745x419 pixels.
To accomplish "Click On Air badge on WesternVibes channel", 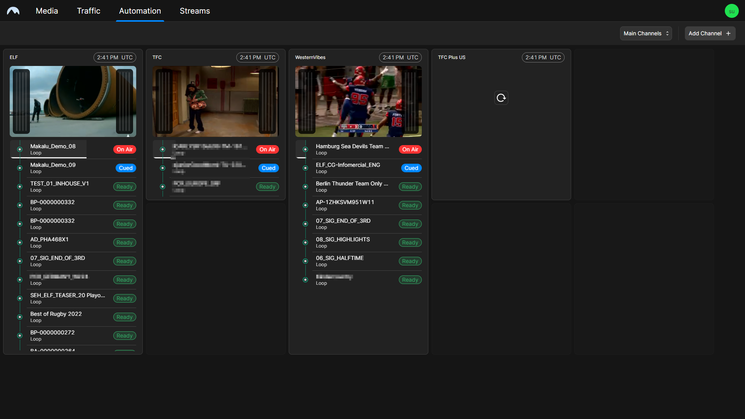I will point(410,149).
